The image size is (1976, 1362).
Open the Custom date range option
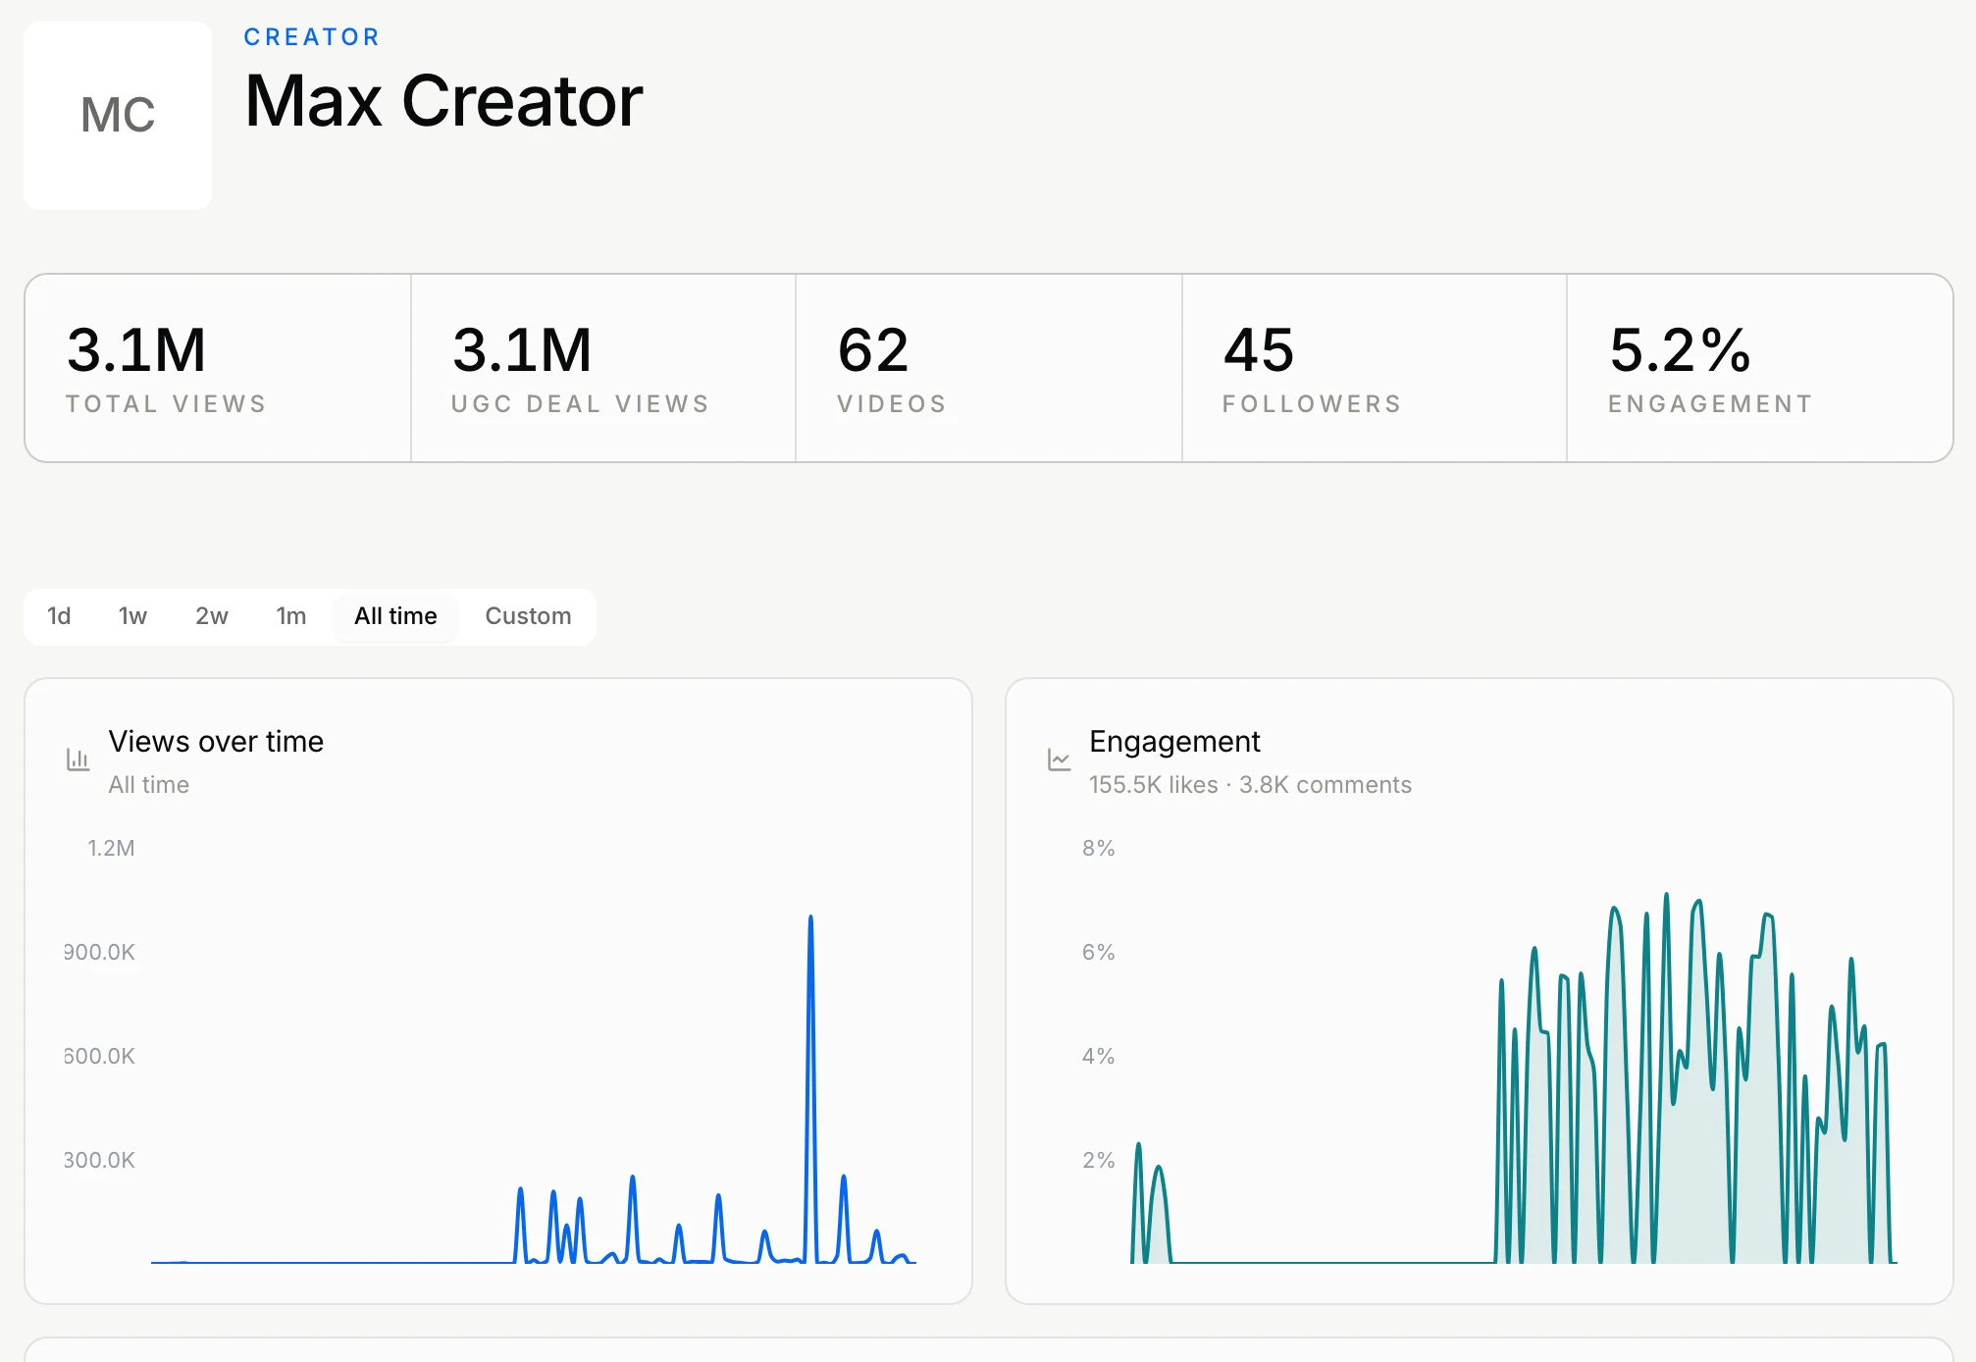528,616
